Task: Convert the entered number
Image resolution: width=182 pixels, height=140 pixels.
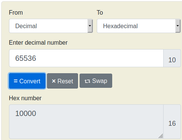Action: (27, 81)
